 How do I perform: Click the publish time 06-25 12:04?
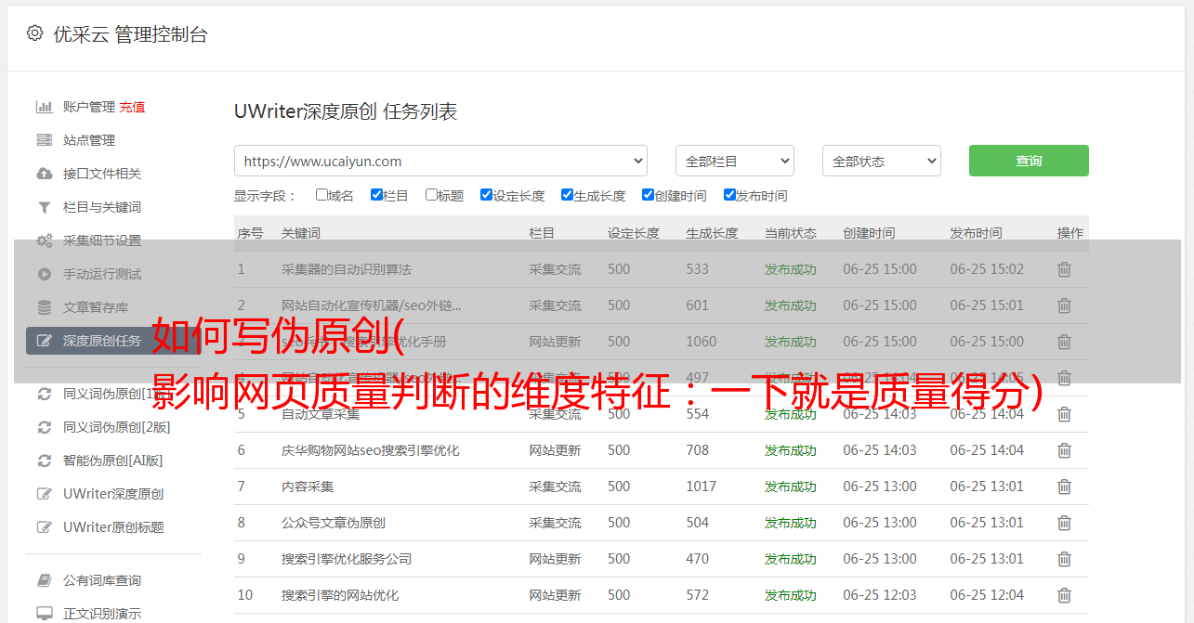987,595
